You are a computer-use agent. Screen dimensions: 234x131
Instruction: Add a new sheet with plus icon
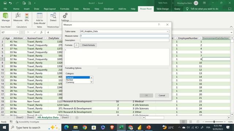pyautogui.click(x=77, y=118)
